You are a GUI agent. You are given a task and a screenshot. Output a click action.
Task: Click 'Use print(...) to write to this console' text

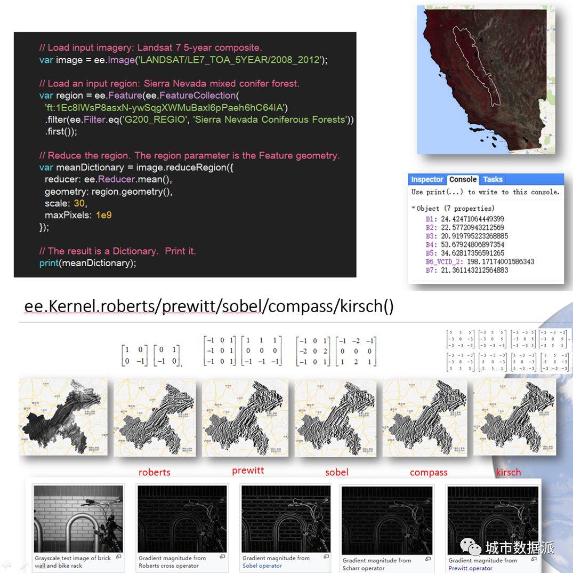(485, 192)
